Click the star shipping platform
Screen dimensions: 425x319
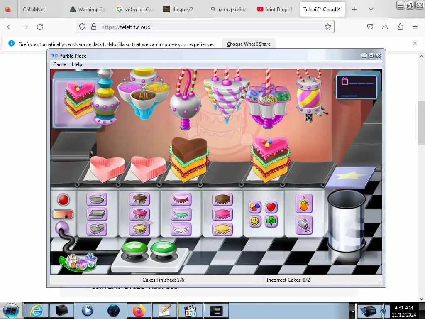point(351,177)
